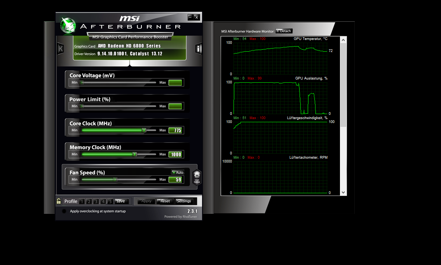Screen dimensions: 441x265
Task: Click the User Define fan gear icon
Action: tap(197, 177)
